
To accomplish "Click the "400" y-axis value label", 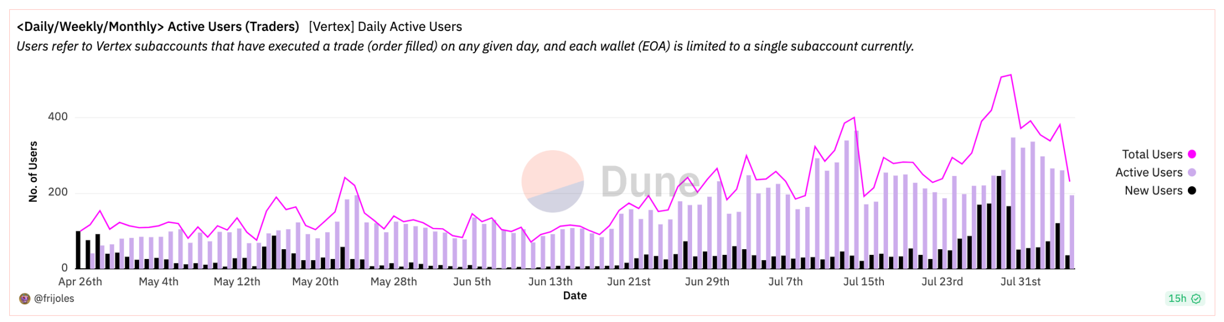I will [57, 117].
